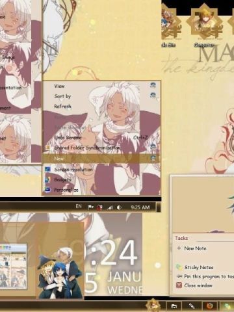Click the volume speaker tray icon

(x=119, y=207)
